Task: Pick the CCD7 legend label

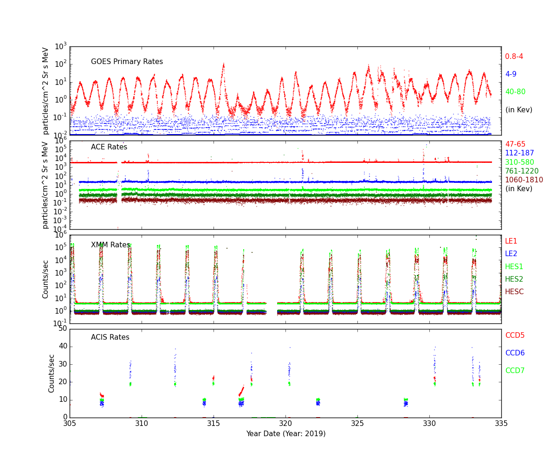Action: tap(515, 371)
